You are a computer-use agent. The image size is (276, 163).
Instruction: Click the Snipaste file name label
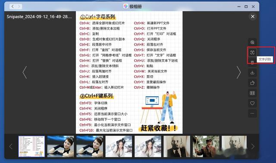tap(39, 17)
